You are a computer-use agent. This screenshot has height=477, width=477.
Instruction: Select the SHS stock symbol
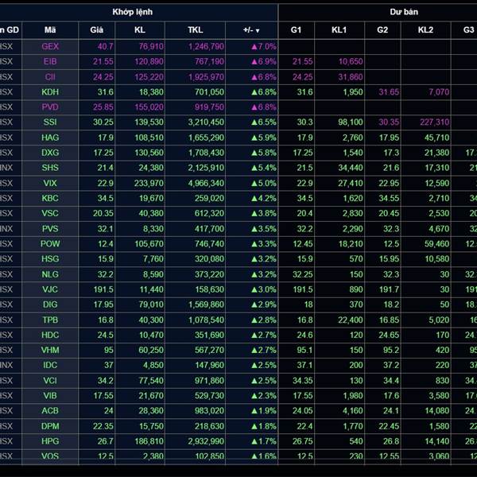pos(50,168)
